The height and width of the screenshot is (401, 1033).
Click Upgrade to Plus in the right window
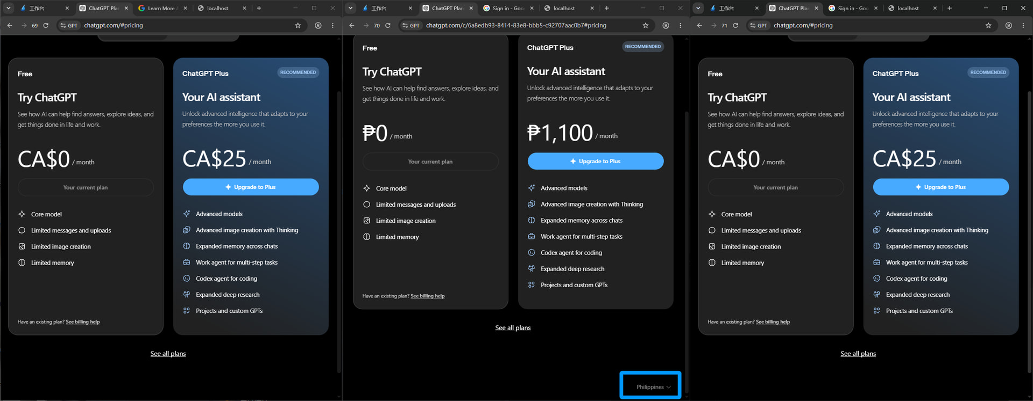tap(940, 187)
